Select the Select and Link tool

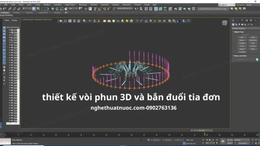coord(10,9)
